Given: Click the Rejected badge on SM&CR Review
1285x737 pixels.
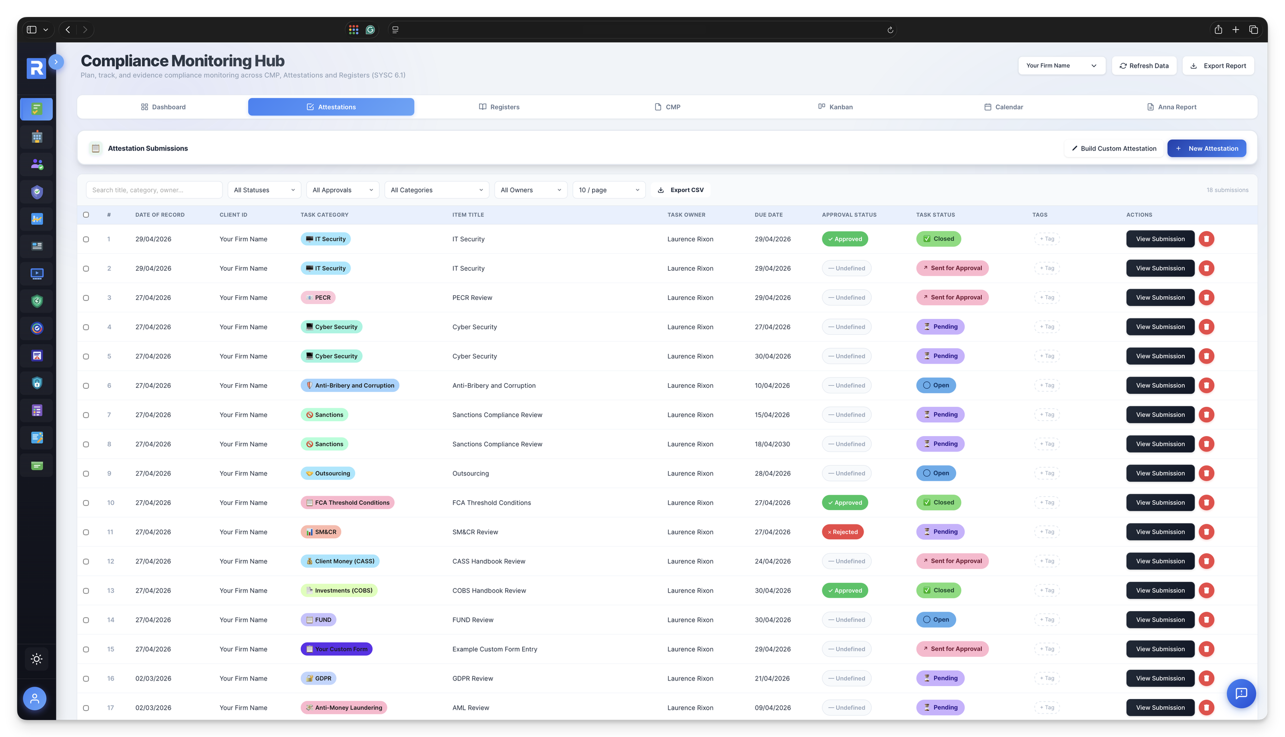Looking at the screenshot, I should click(x=842, y=532).
